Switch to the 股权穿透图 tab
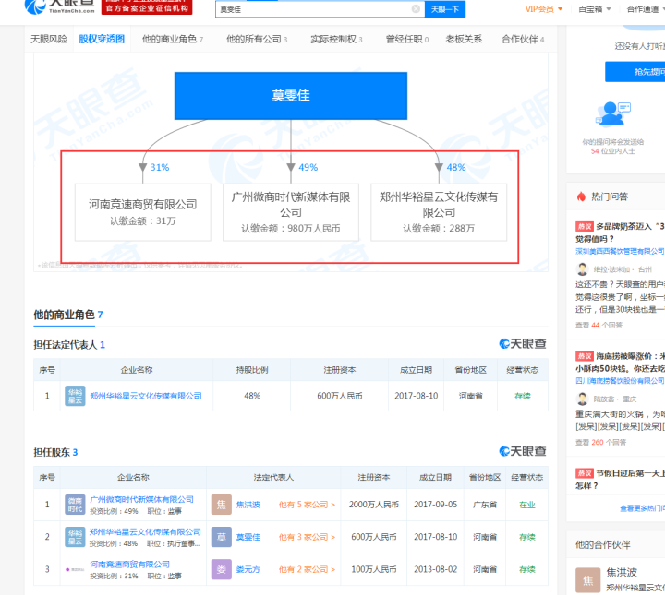The height and width of the screenshot is (595, 665). [x=102, y=39]
